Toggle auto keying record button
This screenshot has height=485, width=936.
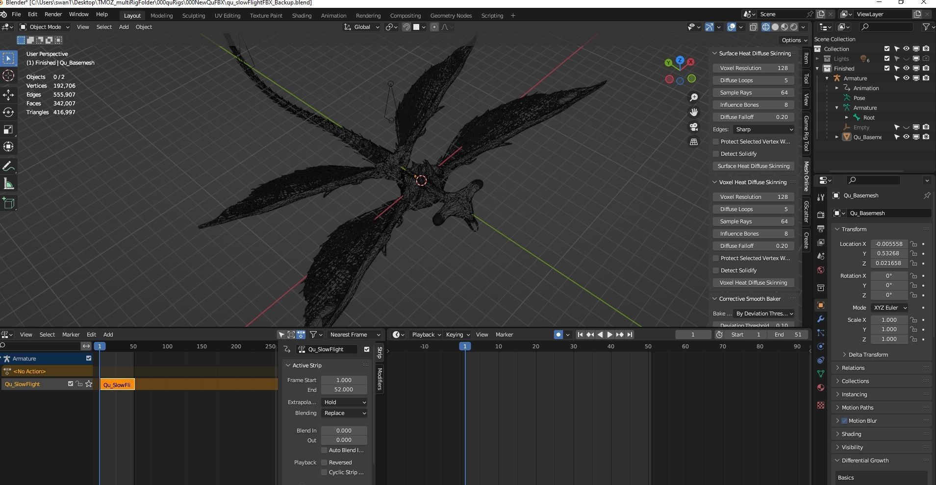click(x=558, y=335)
